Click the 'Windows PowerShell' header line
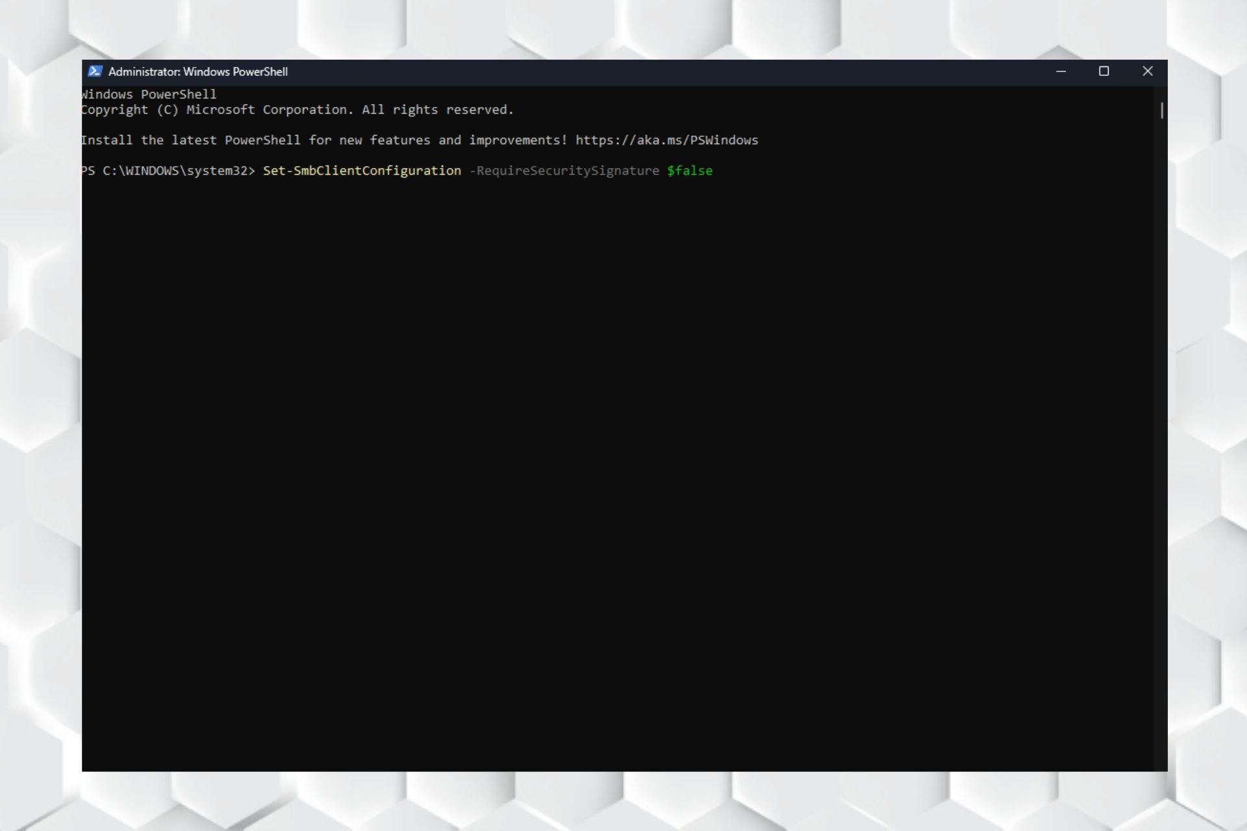 pyautogui.click(x=149, y=95)
